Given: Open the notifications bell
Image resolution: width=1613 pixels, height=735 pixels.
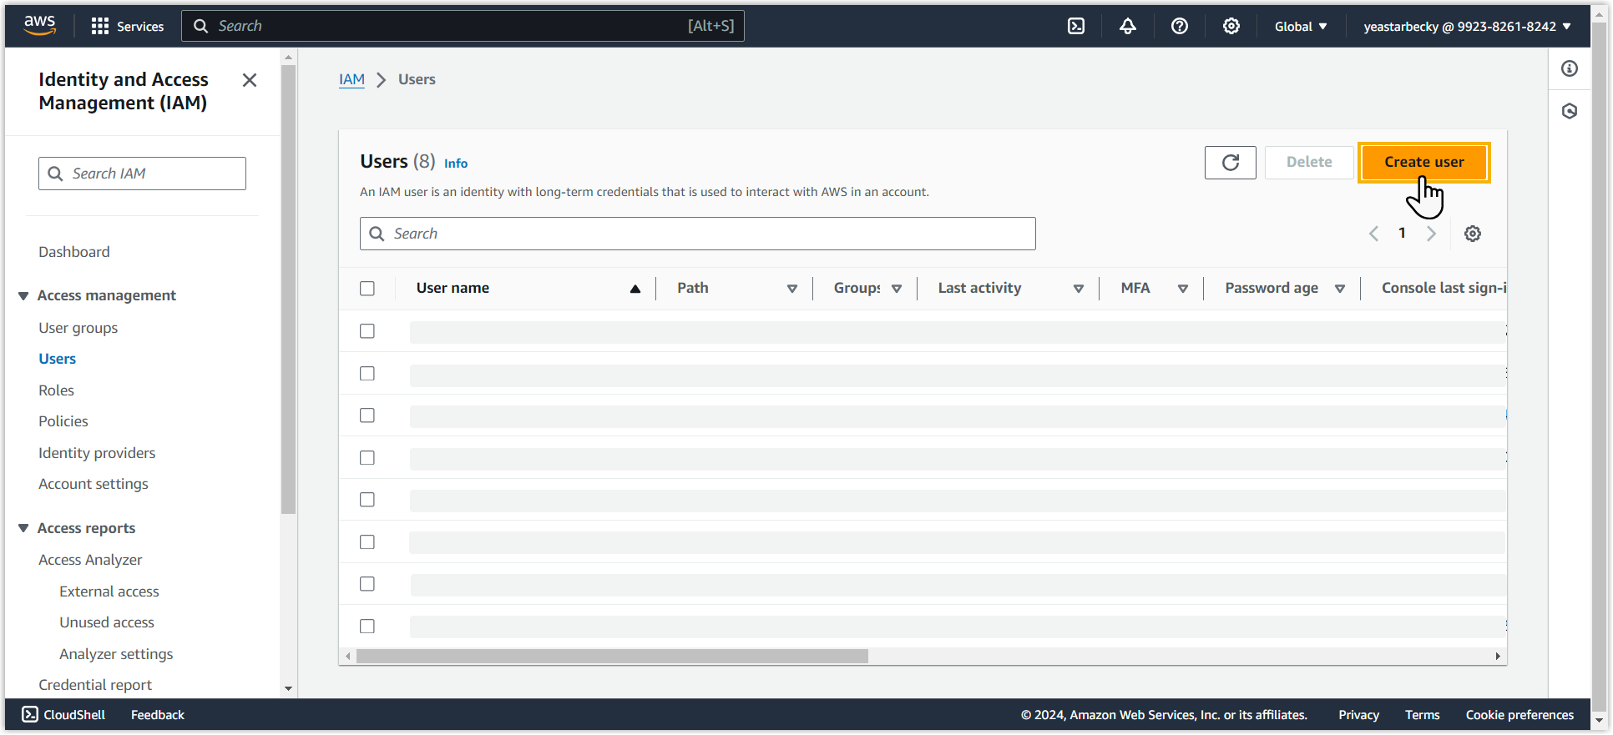Looking at the screenshot, I should coord(1128,26).
